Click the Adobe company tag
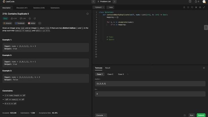 [32, 23]
